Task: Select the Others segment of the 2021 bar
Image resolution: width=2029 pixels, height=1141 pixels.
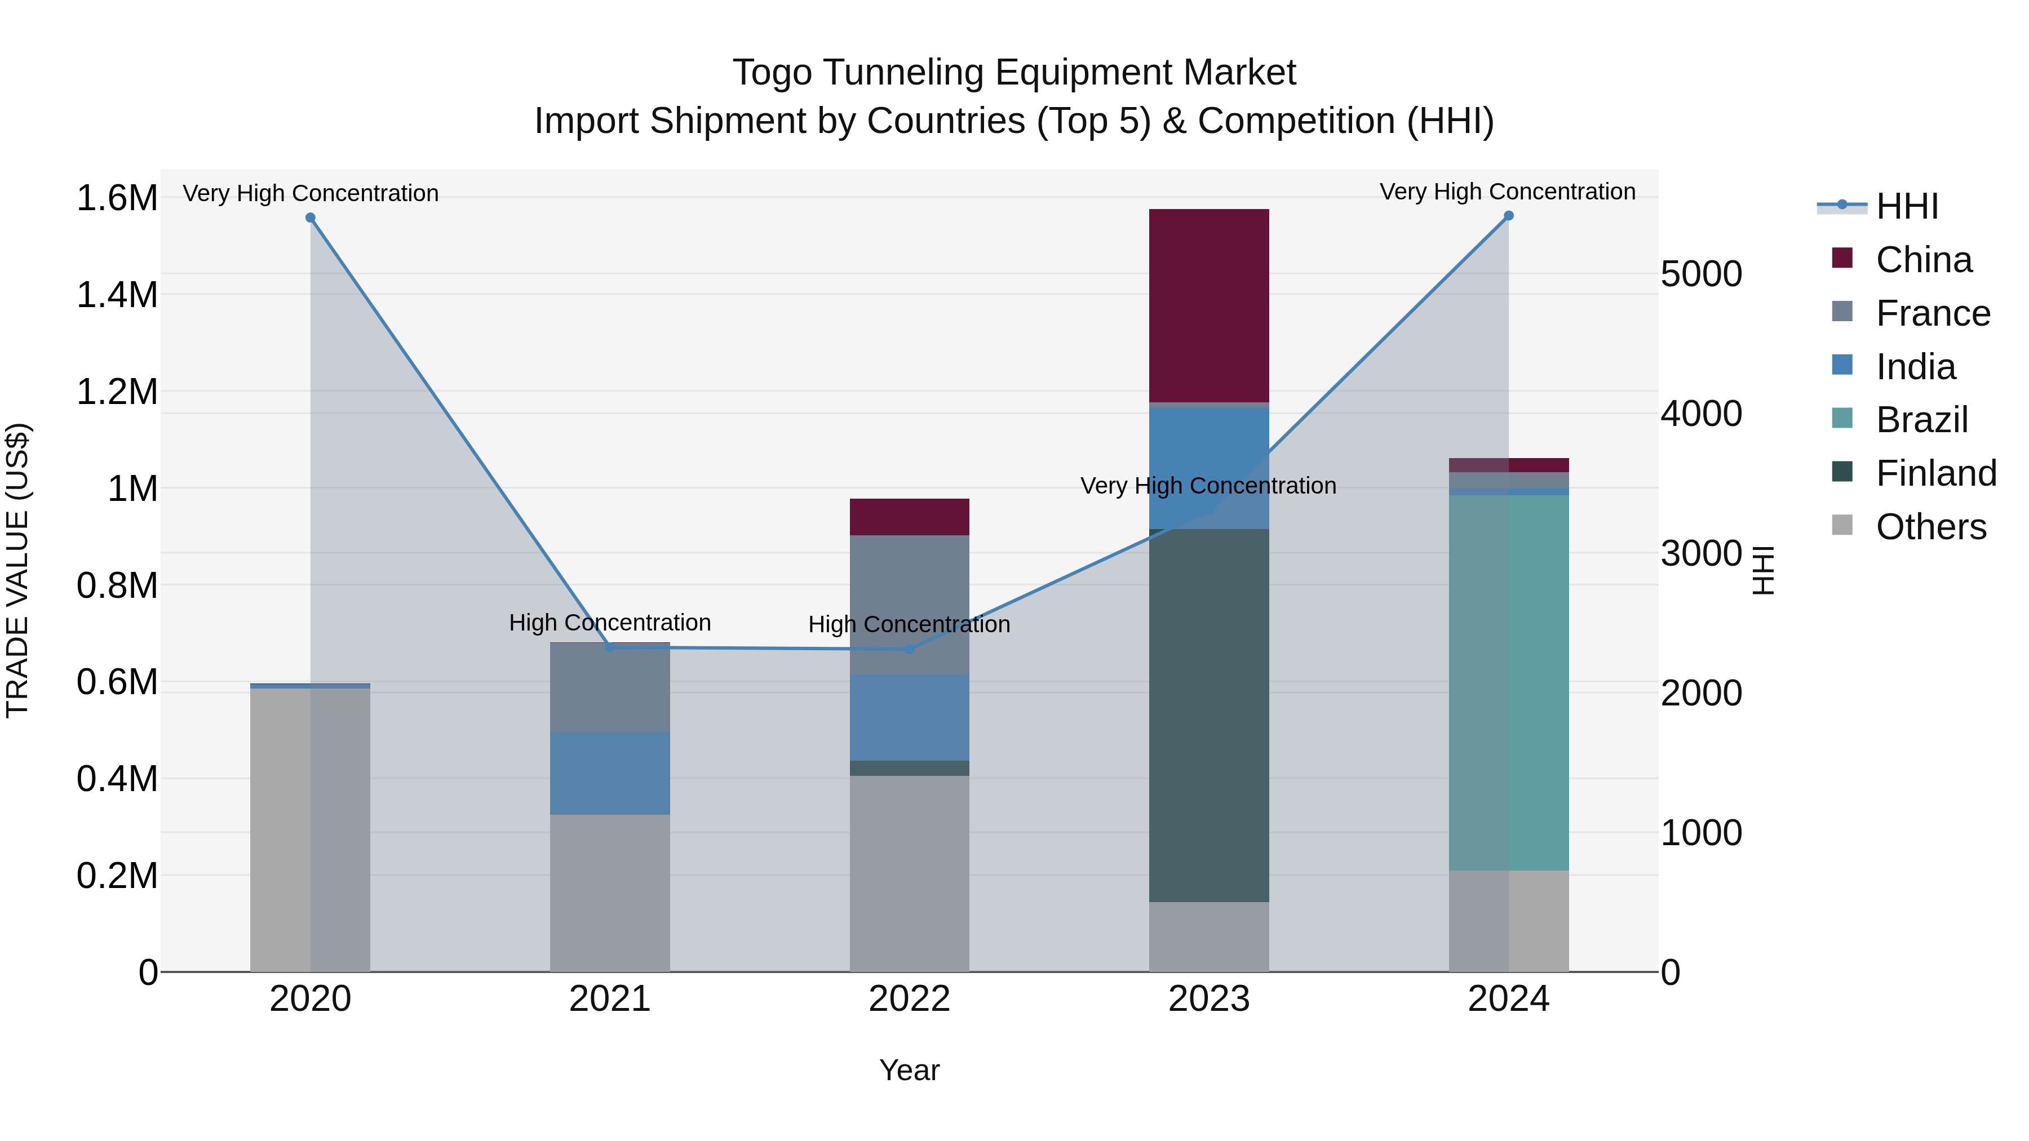Action: (610, 893)
